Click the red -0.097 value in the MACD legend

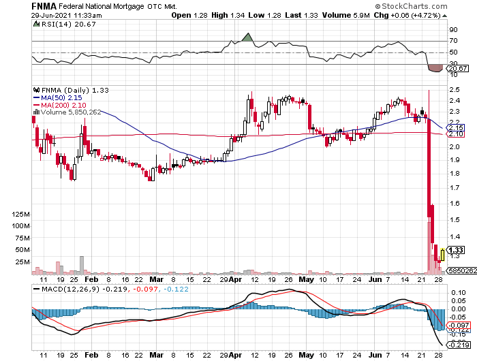coord(144,289)
